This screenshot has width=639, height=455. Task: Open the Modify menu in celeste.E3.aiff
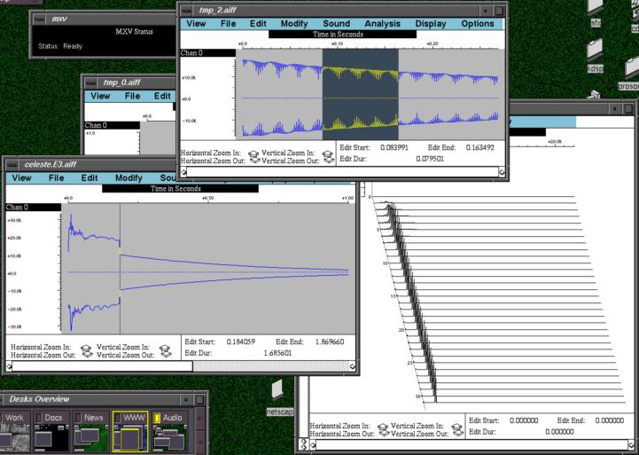(x=129, y=178)
